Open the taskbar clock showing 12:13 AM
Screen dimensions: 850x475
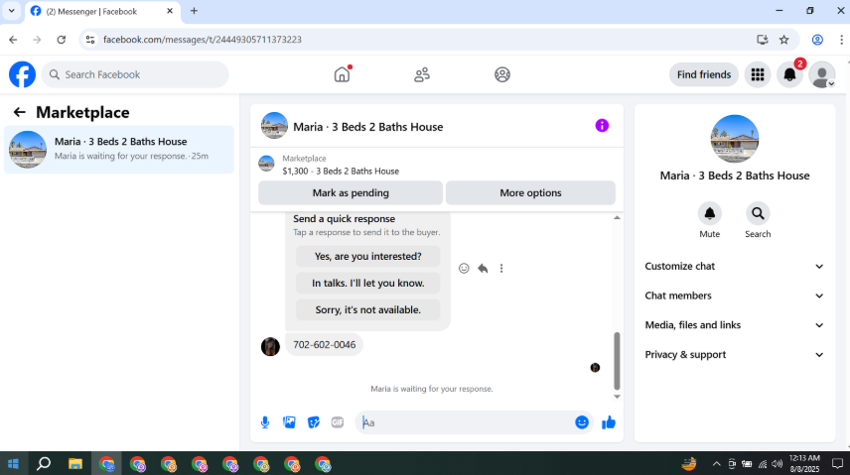click(x=804, y=464)
